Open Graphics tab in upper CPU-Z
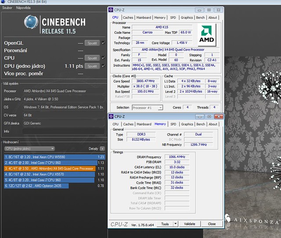Viewport: 281px width, 238px height. coord(187,18)
